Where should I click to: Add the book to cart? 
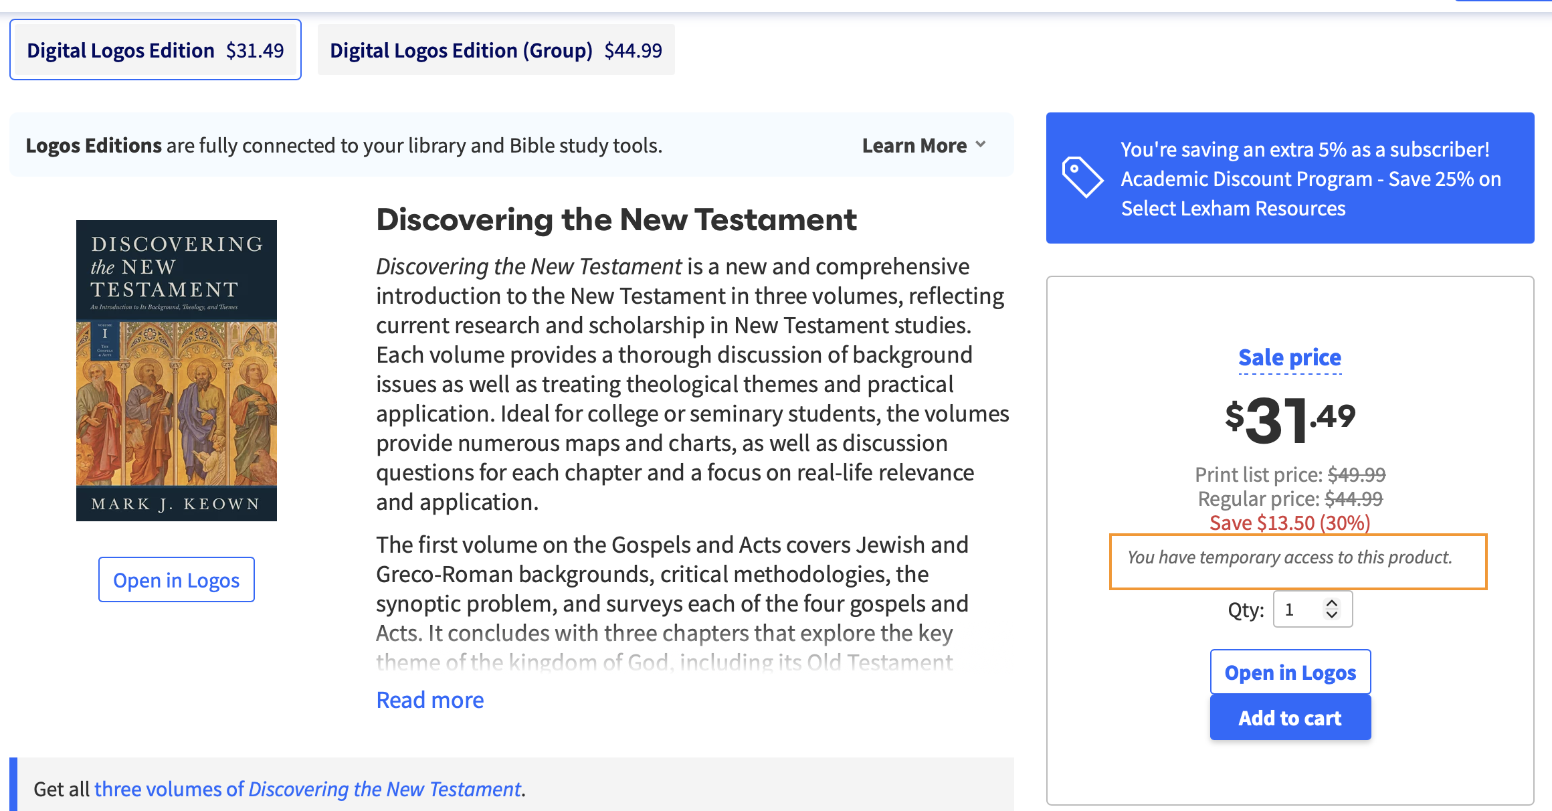1290,717
